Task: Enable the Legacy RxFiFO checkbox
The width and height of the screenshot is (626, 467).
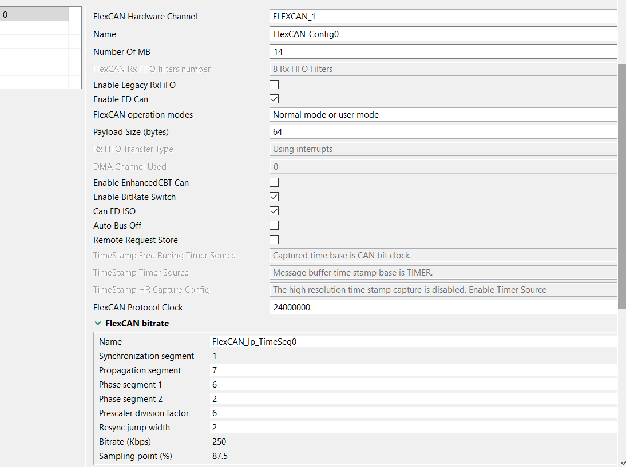Action: point(274,85)
